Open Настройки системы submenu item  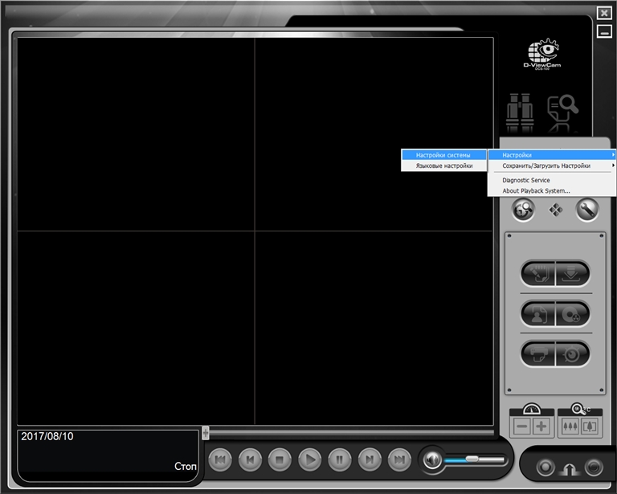[443, 155]
